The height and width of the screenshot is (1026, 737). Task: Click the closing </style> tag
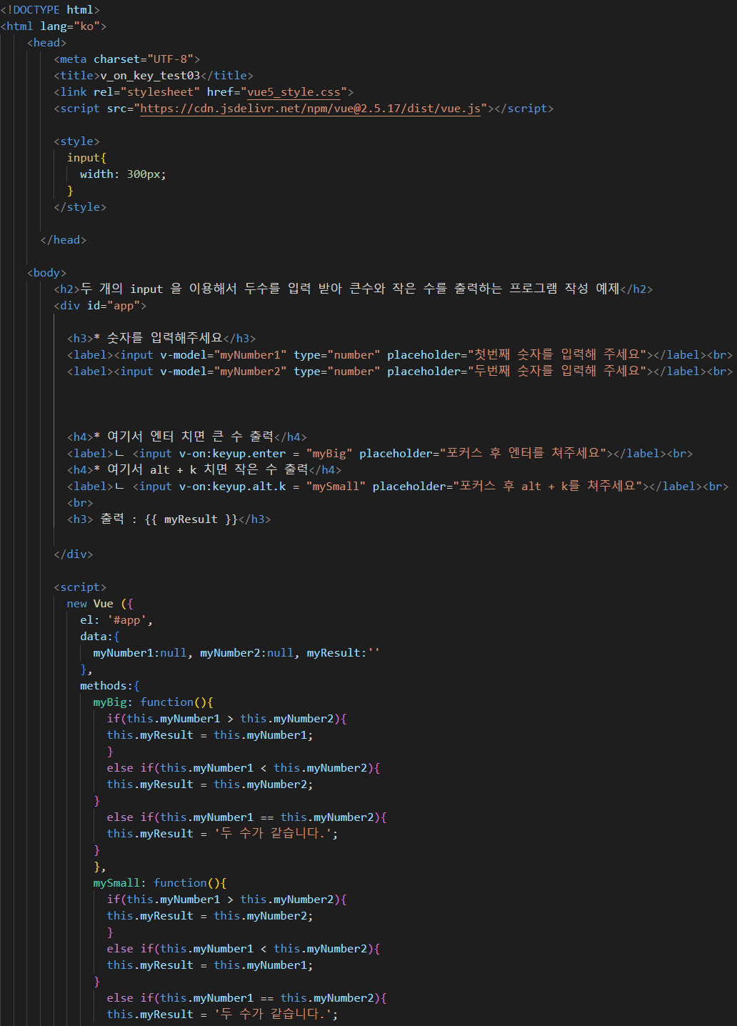click(80, 207)
